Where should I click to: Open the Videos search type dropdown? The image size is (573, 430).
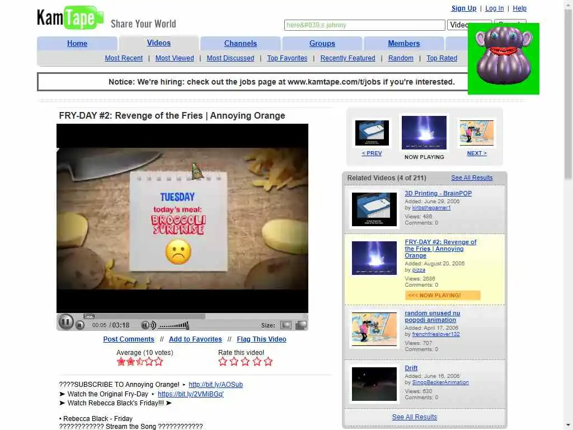[x=458, y=25]
